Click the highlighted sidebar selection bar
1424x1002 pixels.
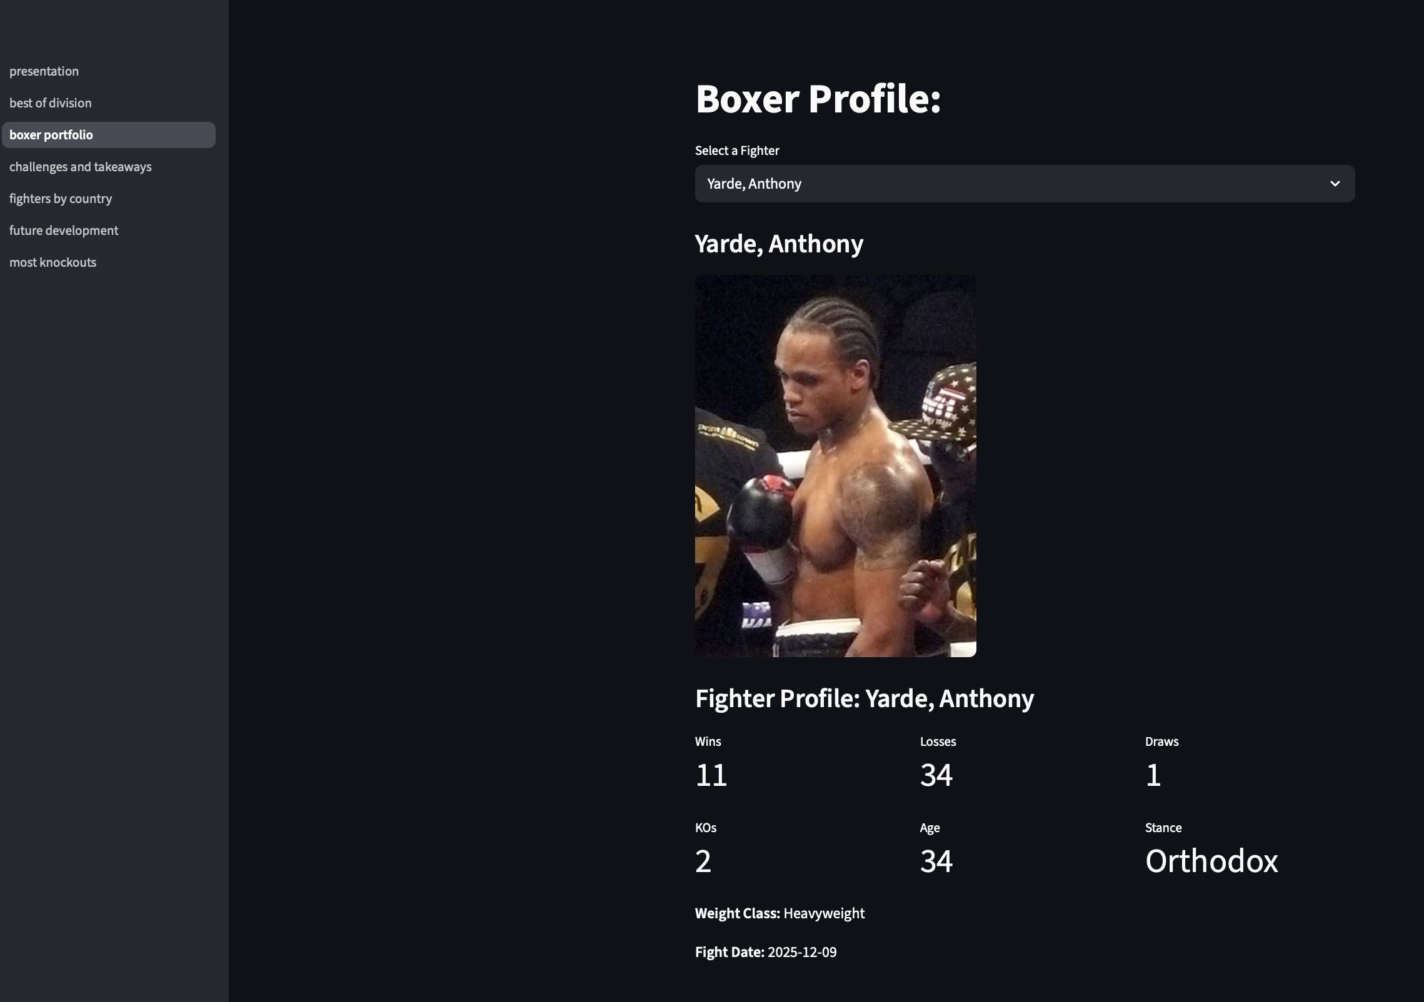tap(109, 134)
